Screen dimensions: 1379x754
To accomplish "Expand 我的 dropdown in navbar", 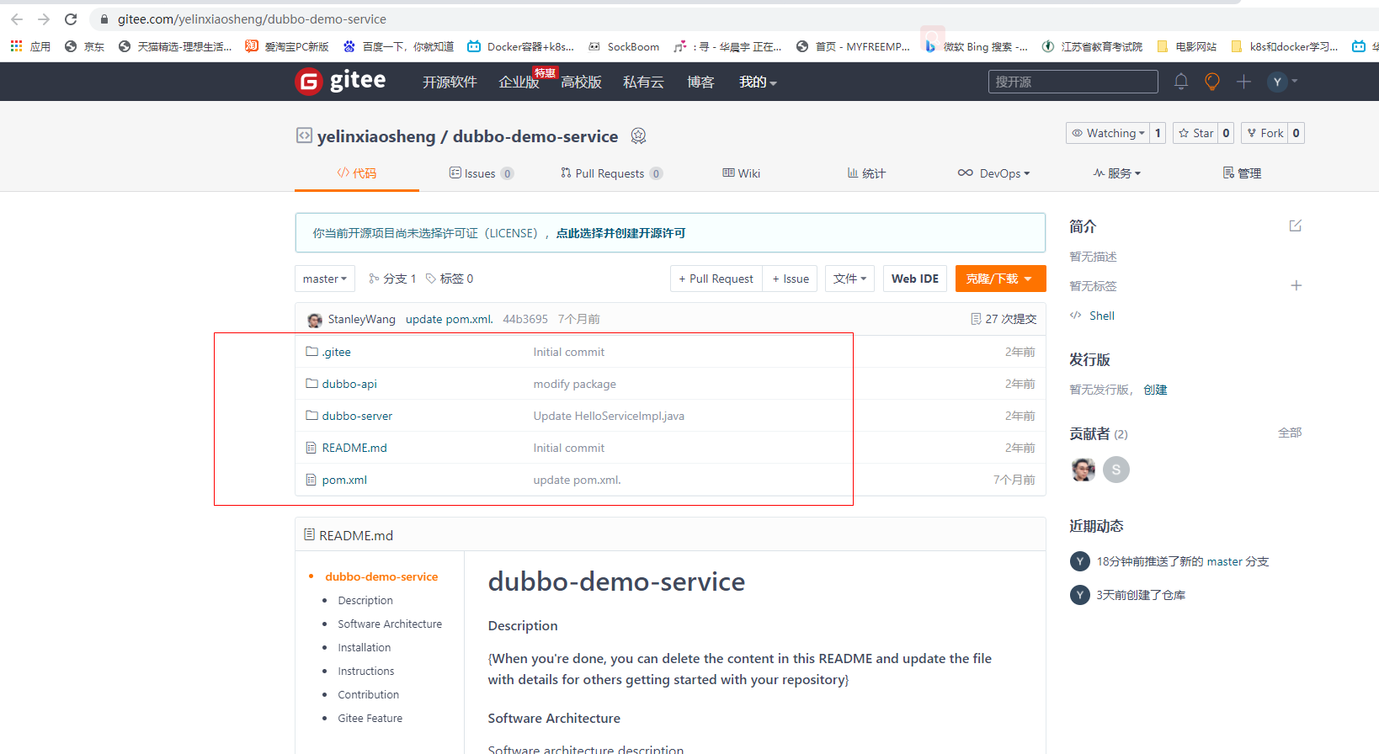I will [x=758, y=82].
